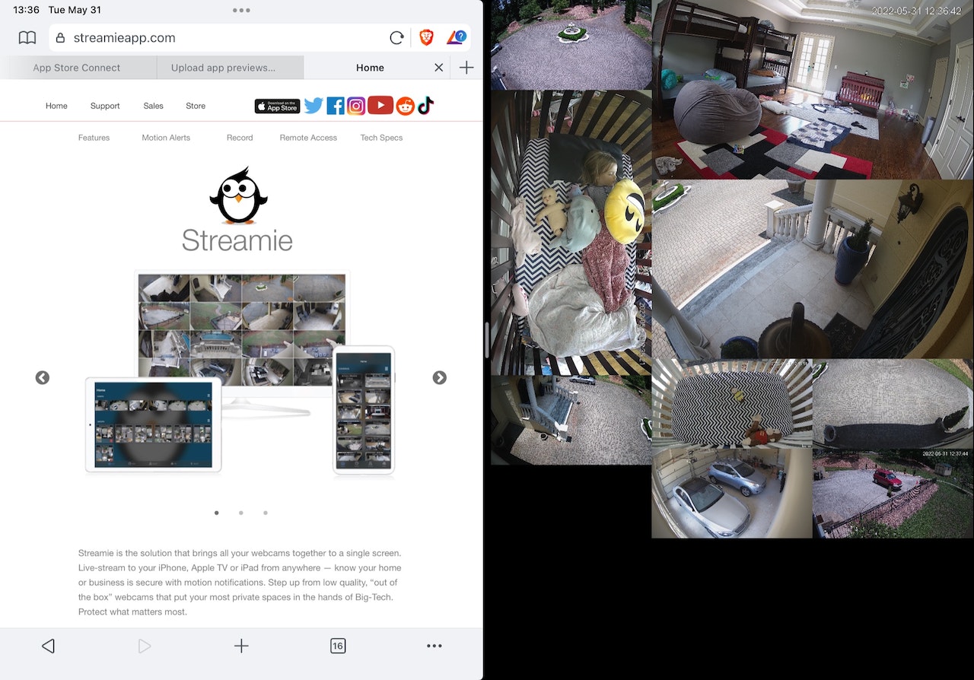Open Store in site navigation
974x680 pixels.
[196, 106]
